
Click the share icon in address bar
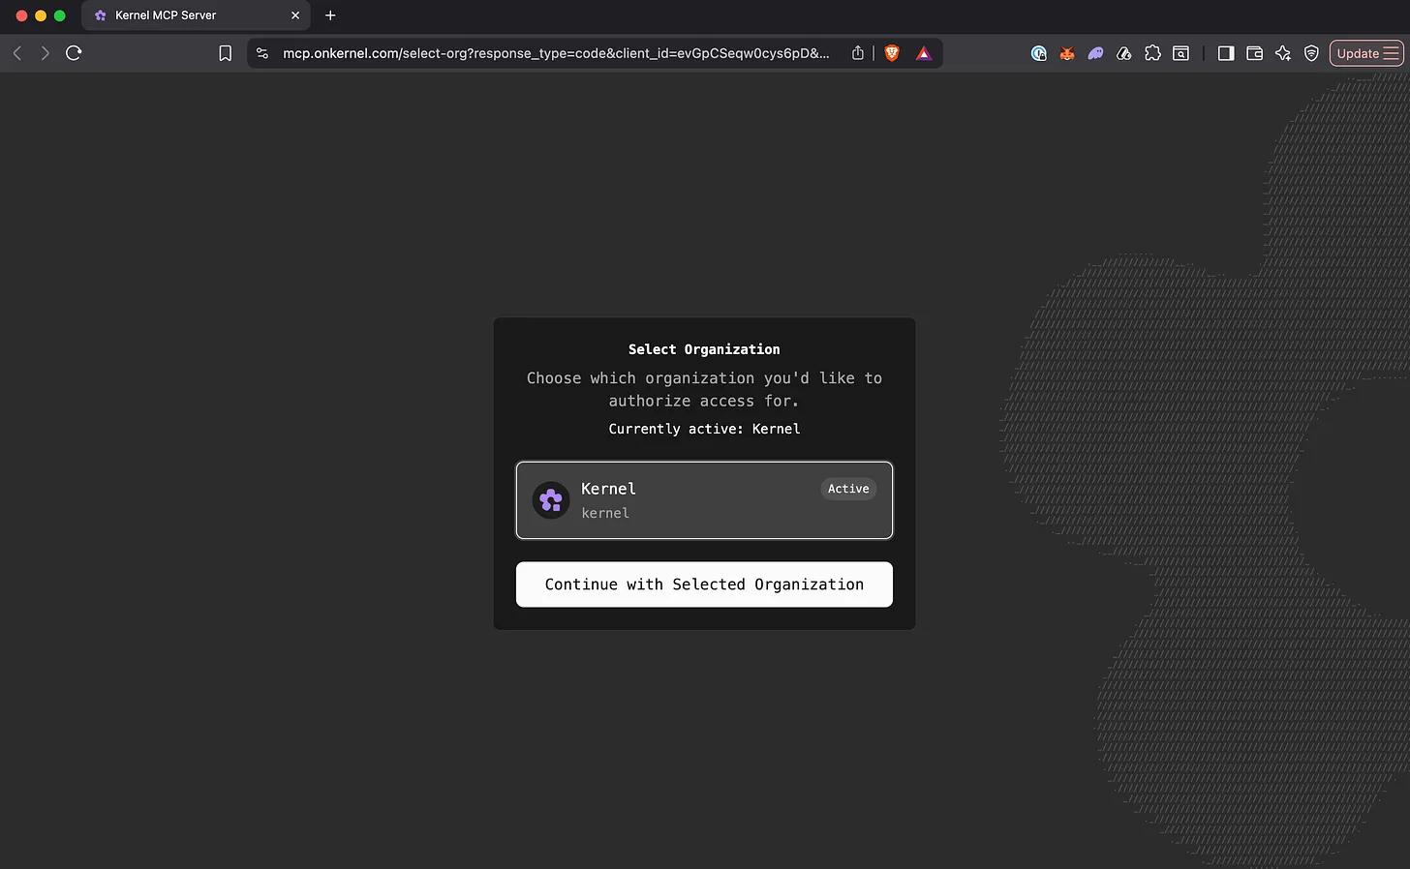[857, 53]
